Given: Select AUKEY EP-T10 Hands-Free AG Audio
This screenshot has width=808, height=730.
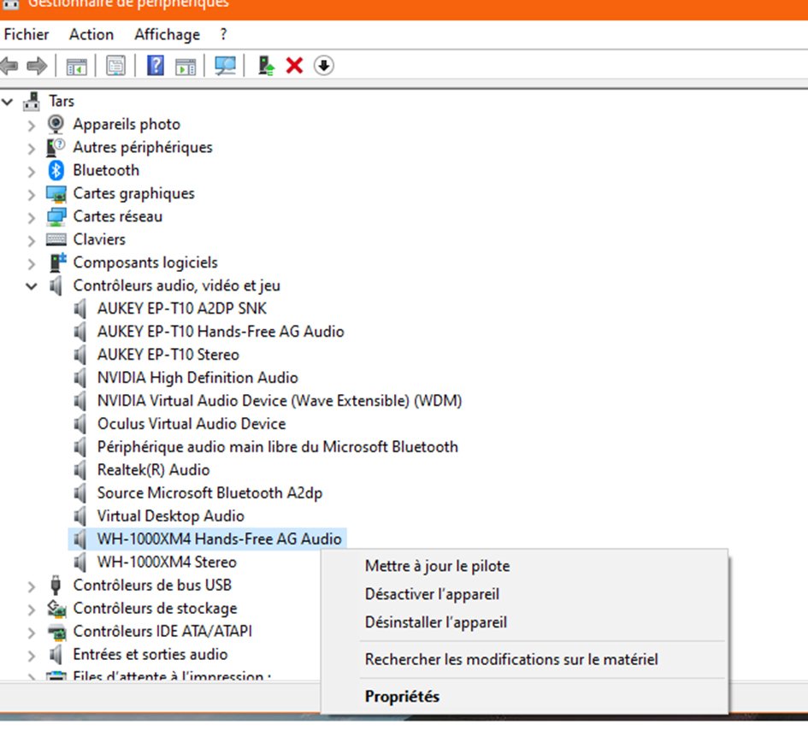Looking at the screenshot, I should pos(221,332).
